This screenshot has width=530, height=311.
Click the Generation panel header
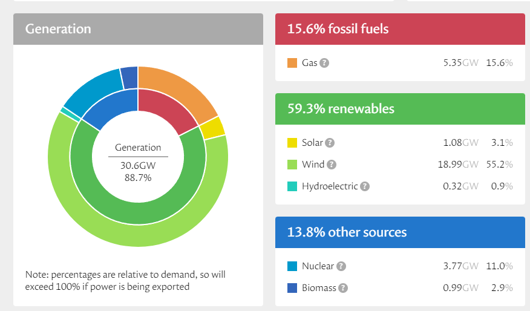[x=138, y=29]
